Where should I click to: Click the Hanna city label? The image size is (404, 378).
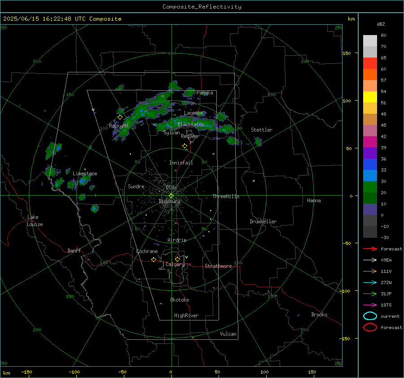pos(314,200)
